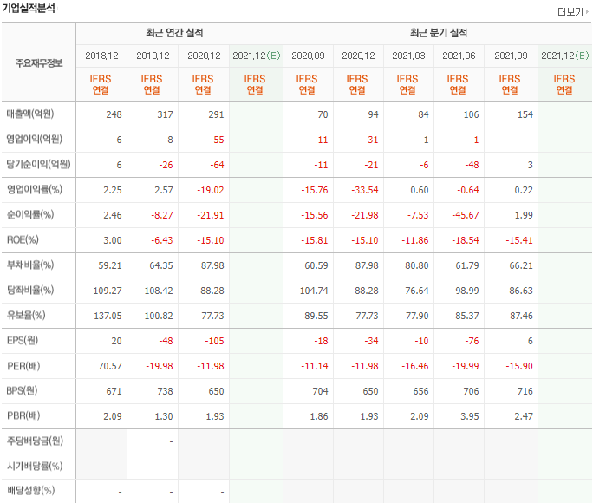Select the 영업이익률(%) row label

[x=35, y=189]
